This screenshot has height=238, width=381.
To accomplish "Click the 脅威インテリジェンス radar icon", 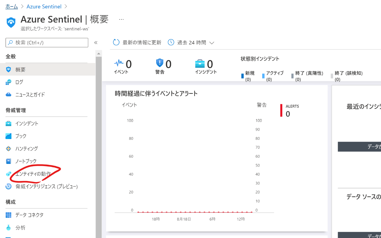I will [x=8, y=186].
